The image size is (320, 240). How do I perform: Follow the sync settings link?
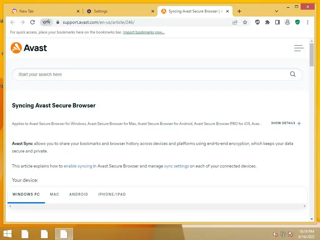click(176, 166)
